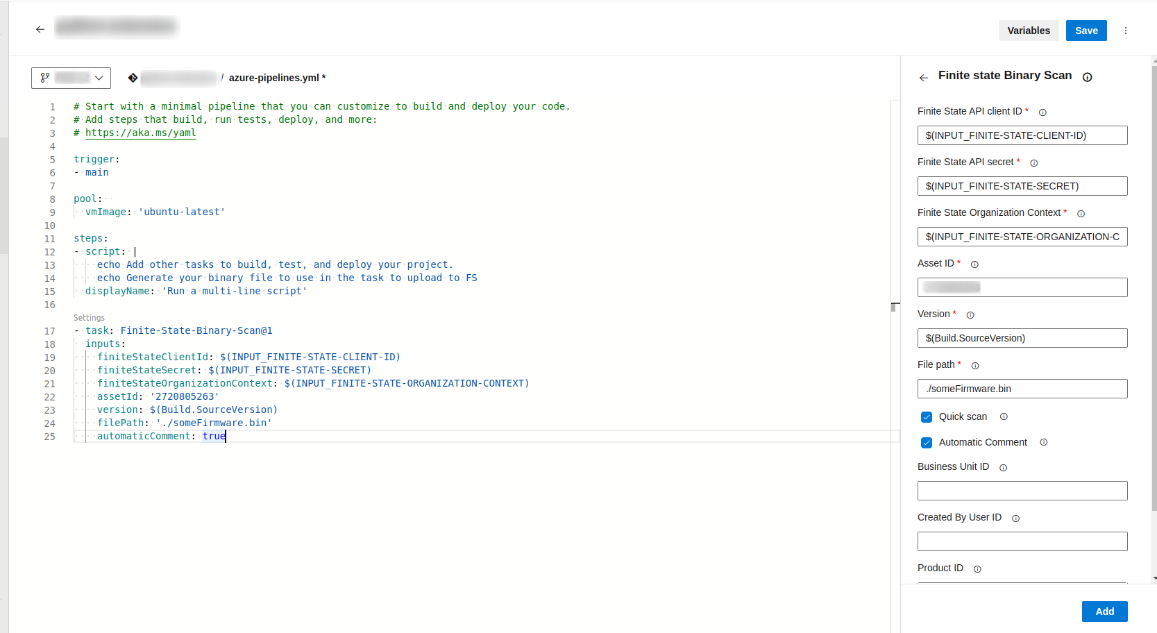The height and width of the screenshot is (633, 1157).
Task: Click the displayName 'Run a multi-line script' line
Action: (x=196, y=291)
